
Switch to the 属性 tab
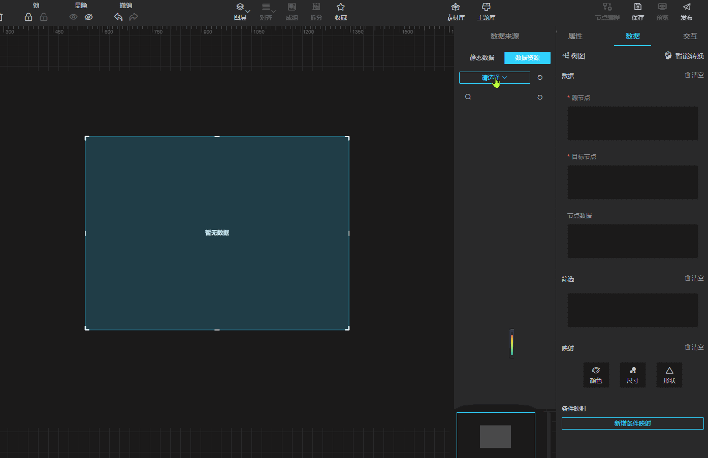(575, 36)
